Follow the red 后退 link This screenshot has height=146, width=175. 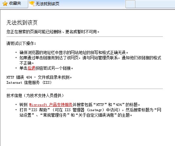pos(31,68)
